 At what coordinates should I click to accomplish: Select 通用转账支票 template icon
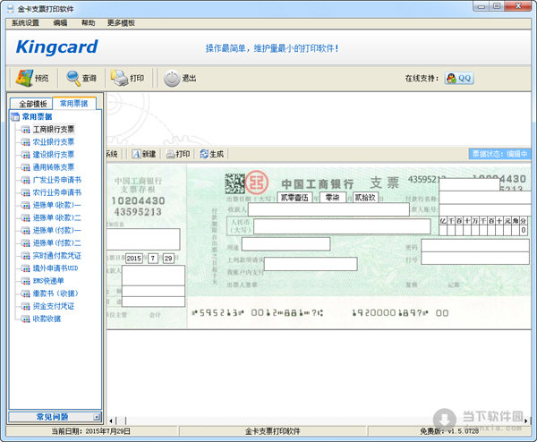[25, 167]
